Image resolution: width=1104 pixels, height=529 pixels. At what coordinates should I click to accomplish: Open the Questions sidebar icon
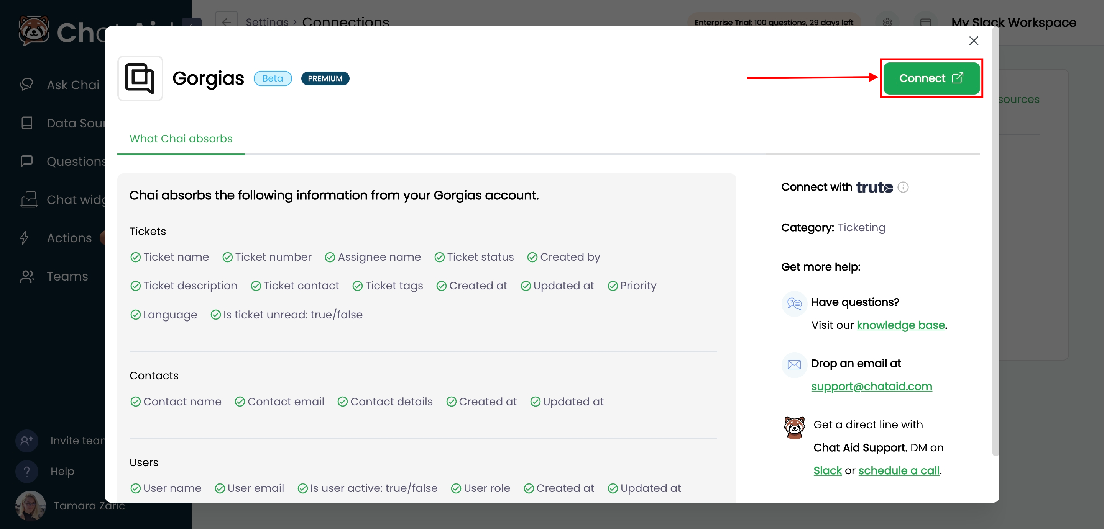26,161
